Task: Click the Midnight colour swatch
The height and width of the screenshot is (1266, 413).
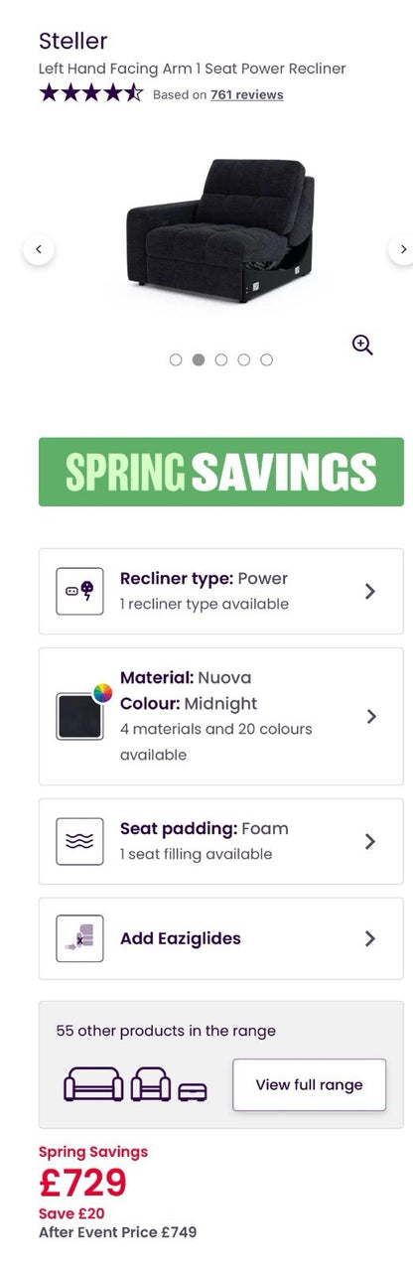Action: [80, 716]
